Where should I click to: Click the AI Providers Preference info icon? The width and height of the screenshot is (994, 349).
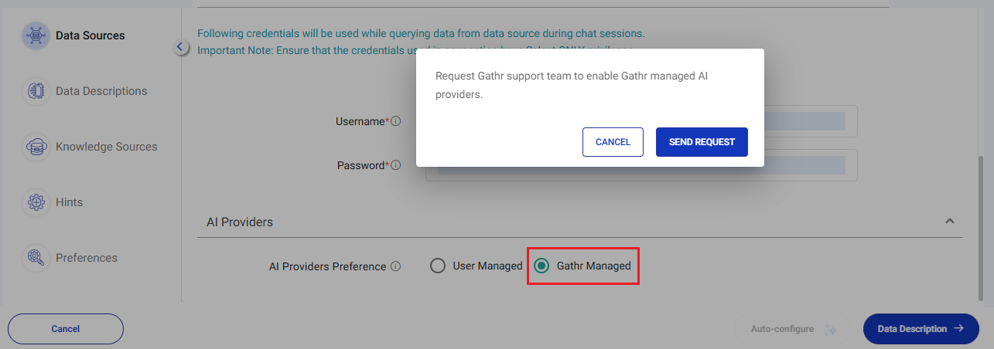tap(396, 266)
